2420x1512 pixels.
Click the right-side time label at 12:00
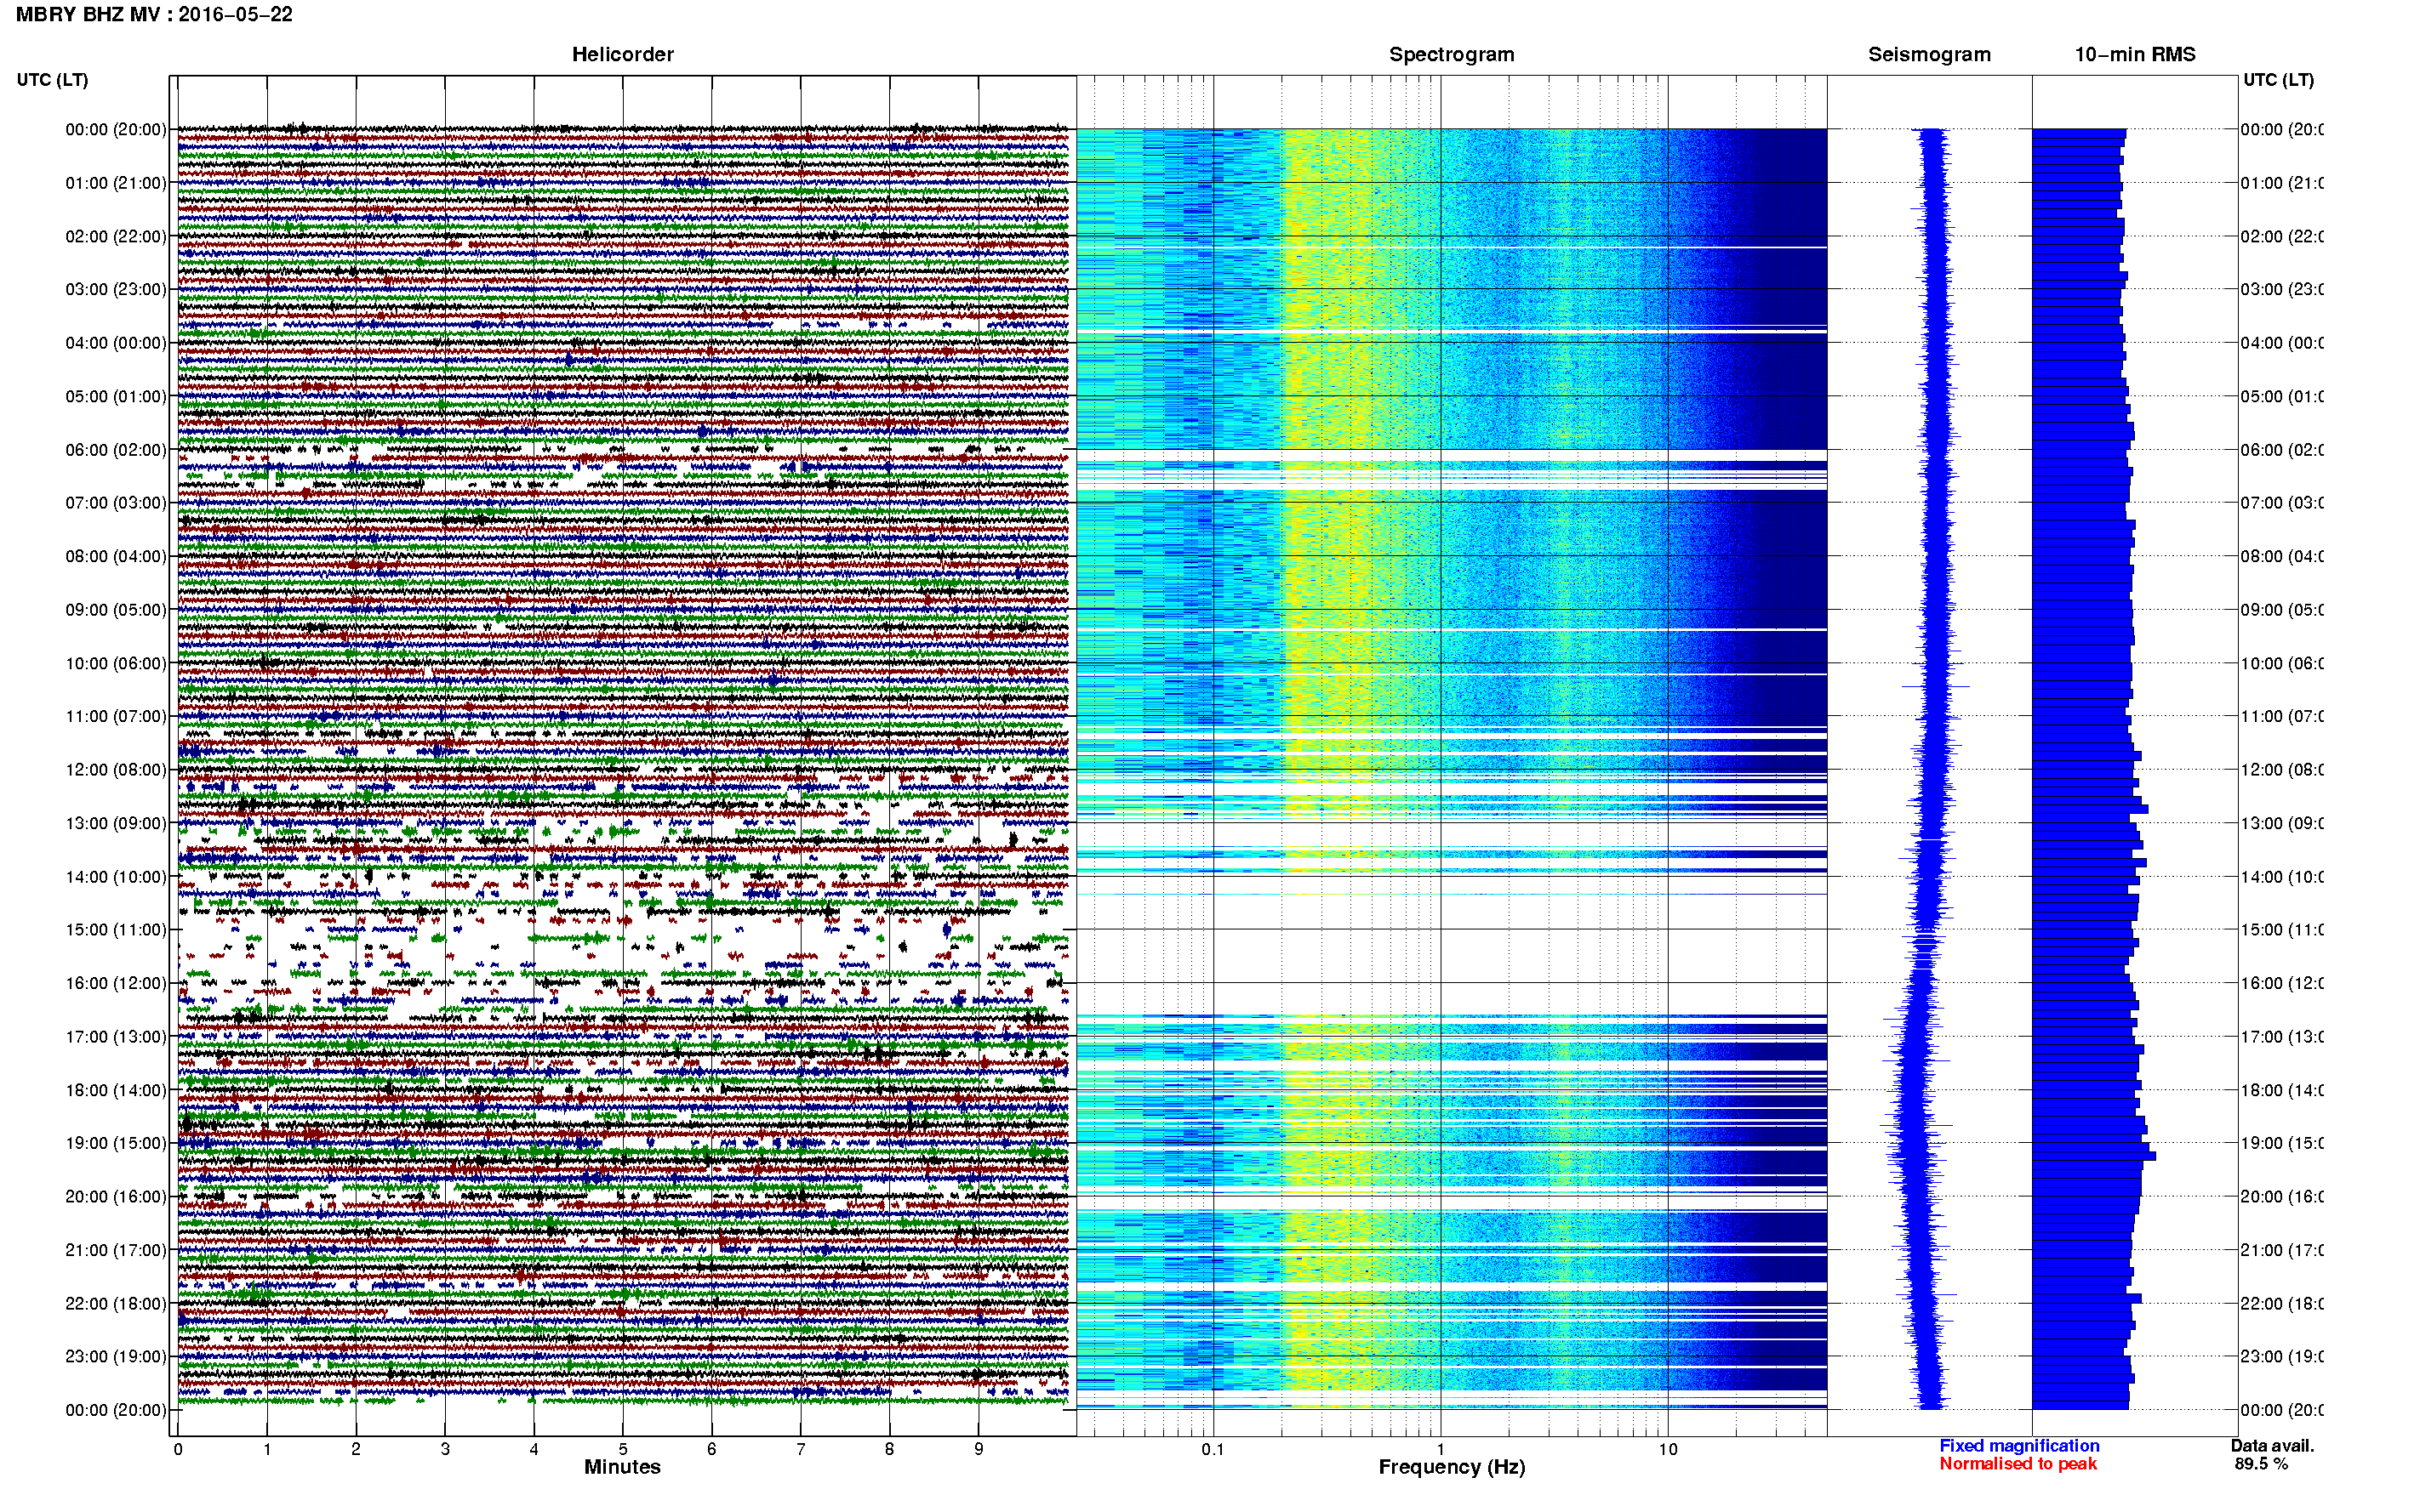point(2282,769)
